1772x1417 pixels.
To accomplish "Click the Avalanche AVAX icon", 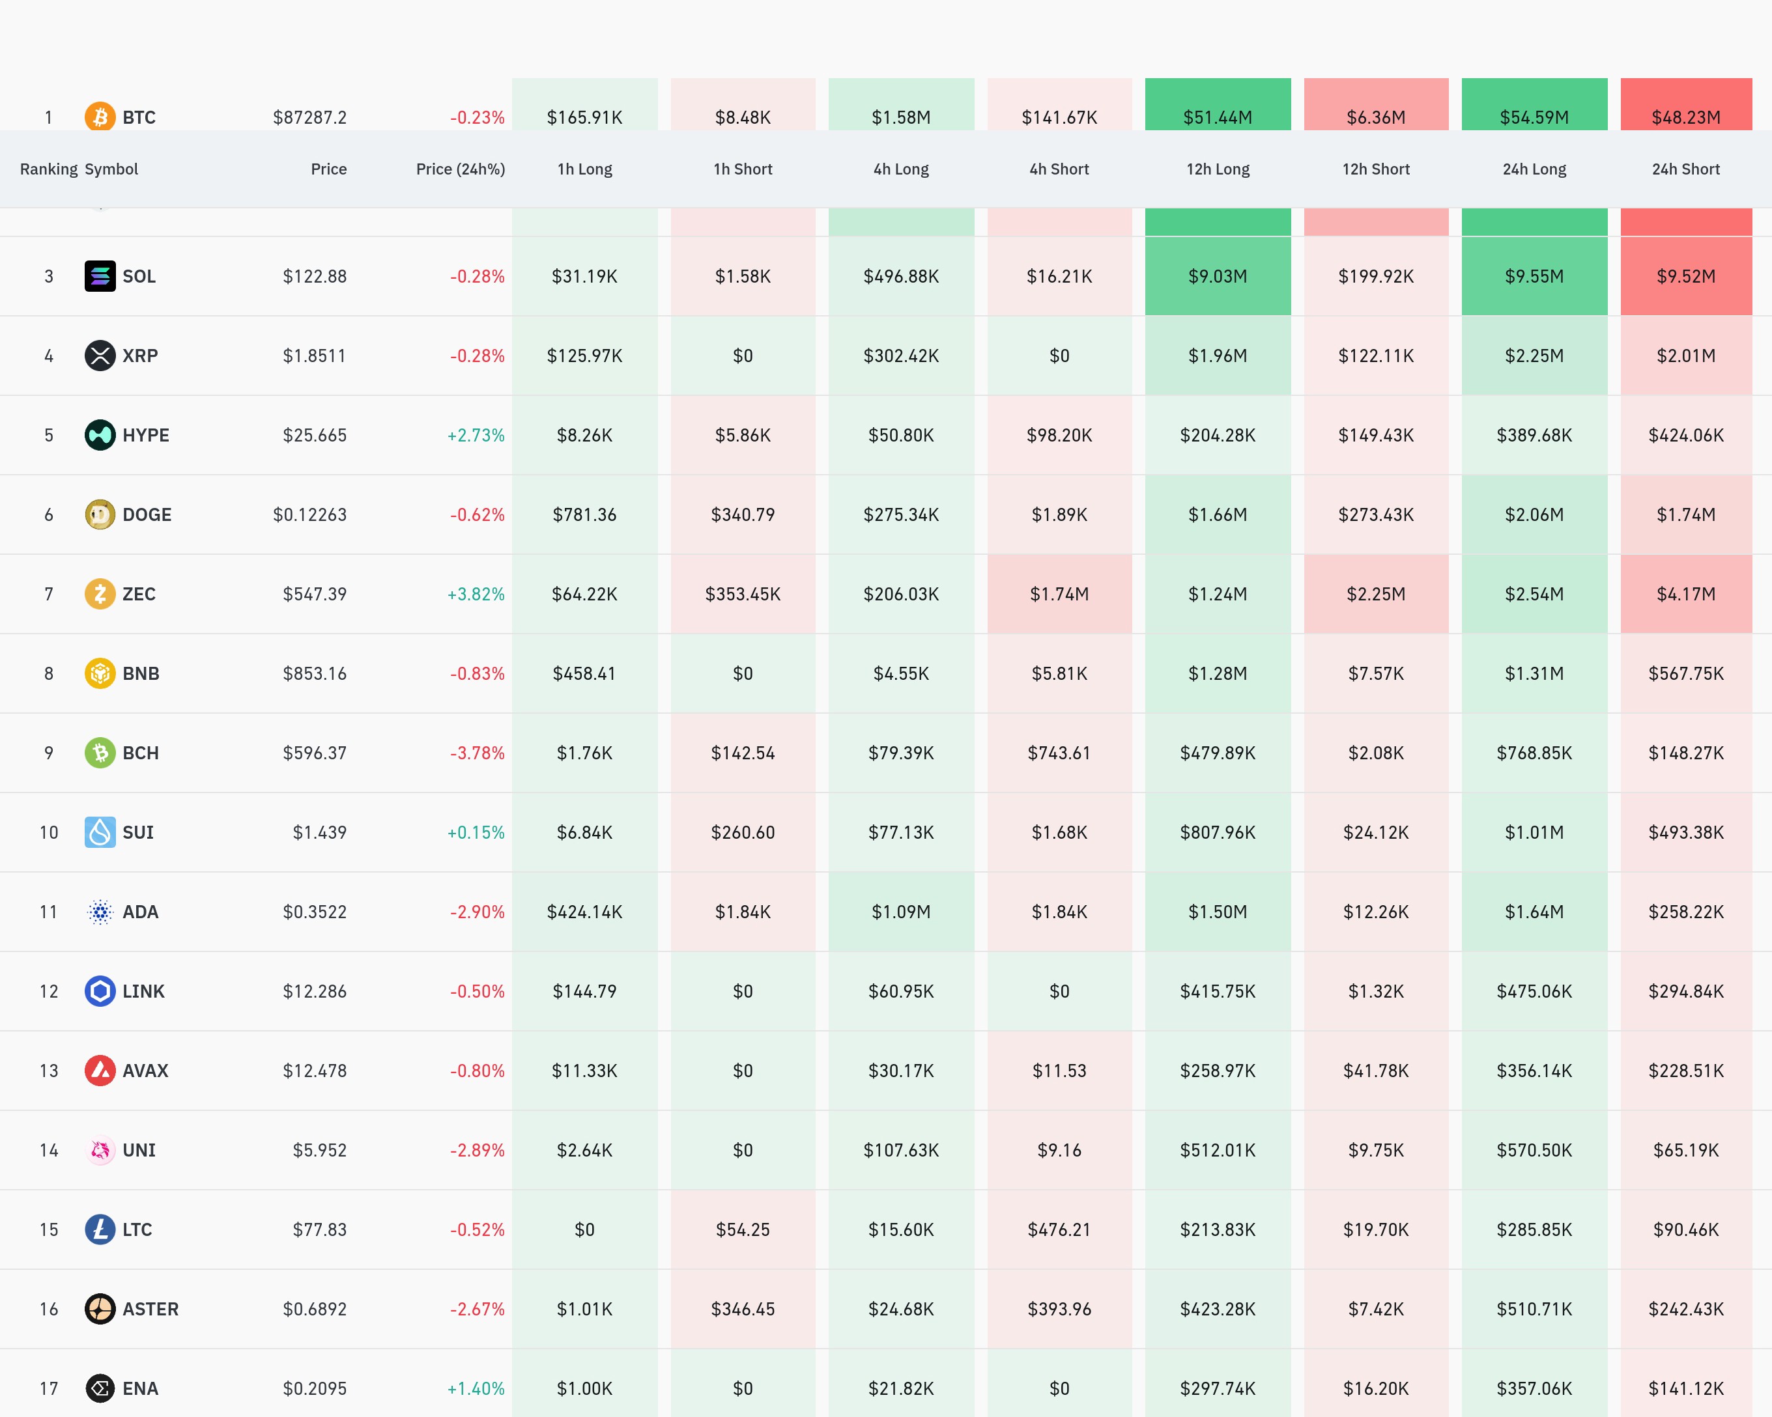I will point(100,1071).
